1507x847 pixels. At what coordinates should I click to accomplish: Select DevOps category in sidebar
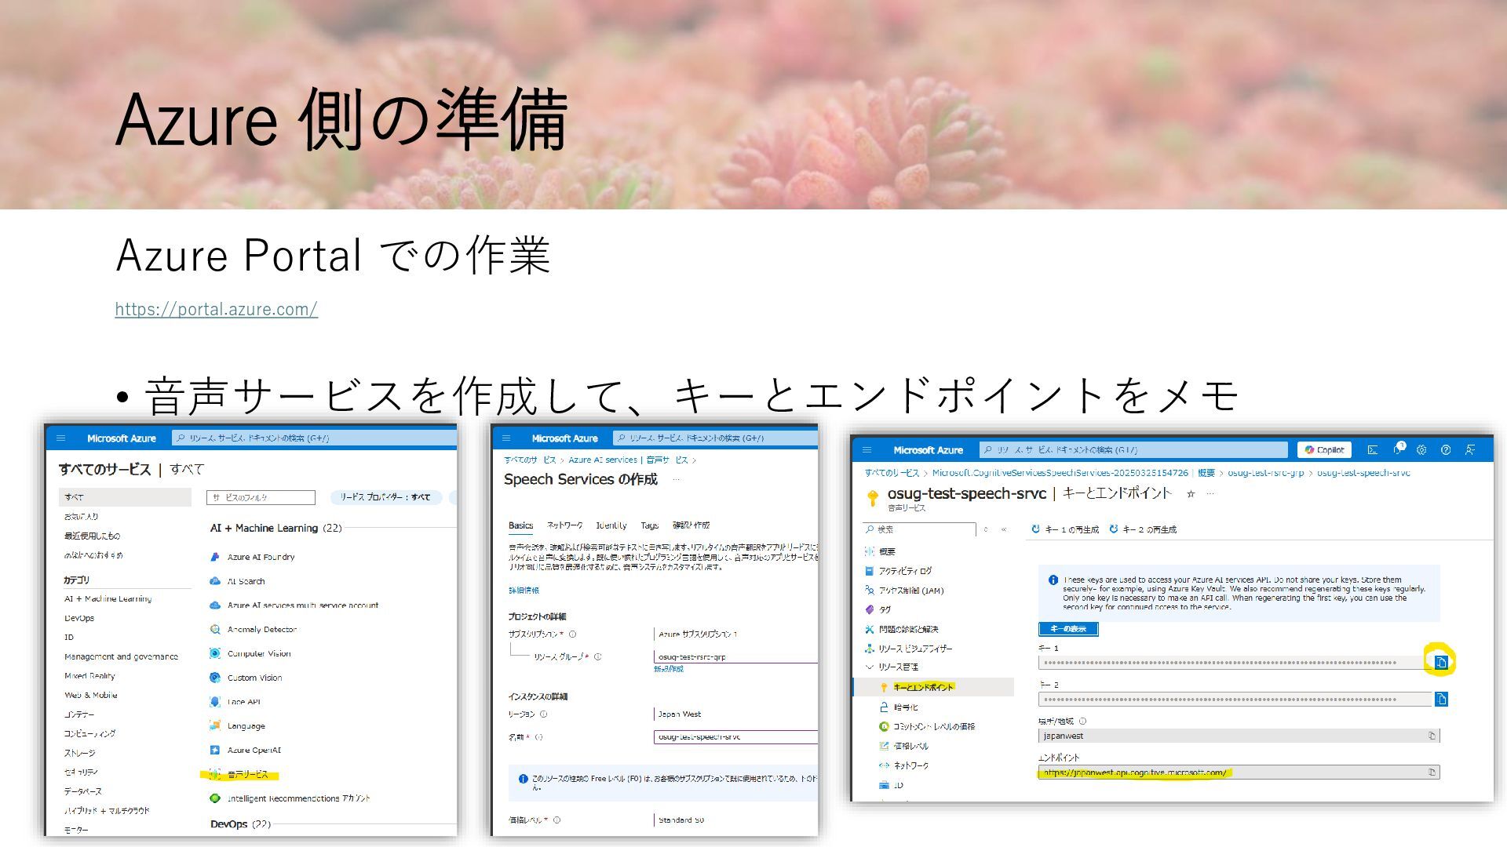[x=79, y=618]
